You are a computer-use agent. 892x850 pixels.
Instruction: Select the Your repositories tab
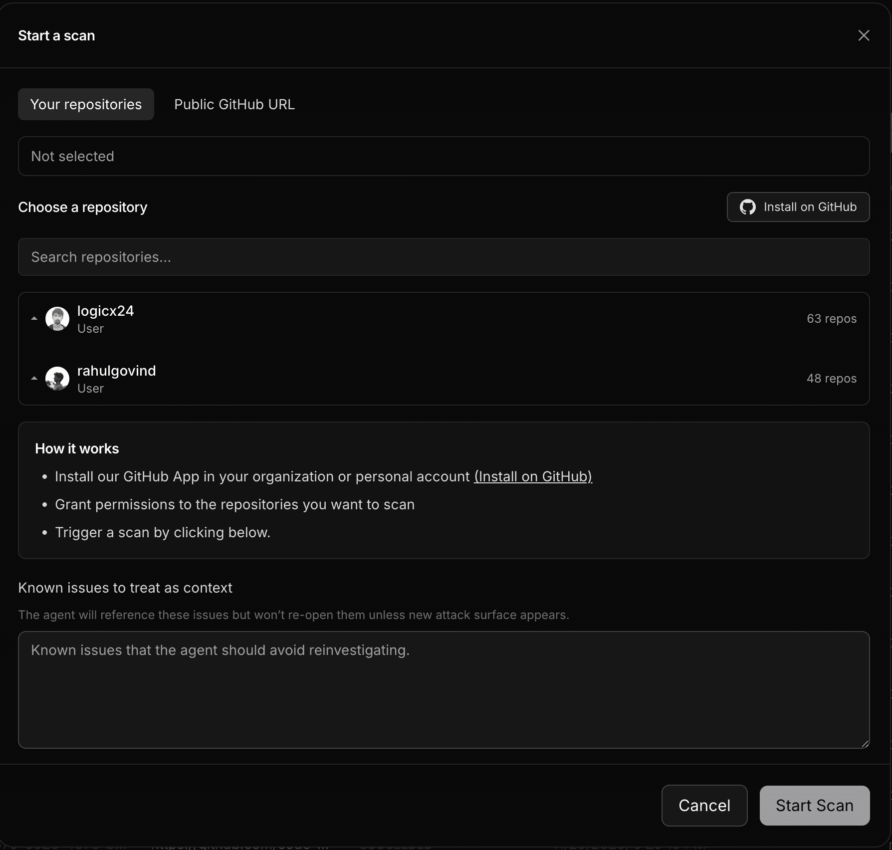(85, 104)
